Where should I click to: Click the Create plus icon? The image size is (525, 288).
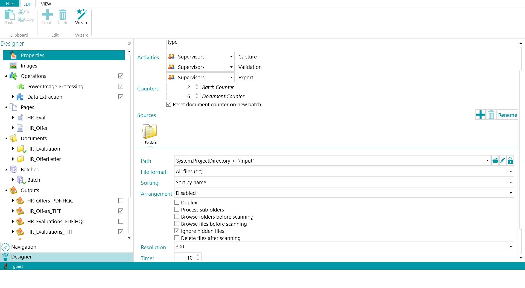point(47,17)
